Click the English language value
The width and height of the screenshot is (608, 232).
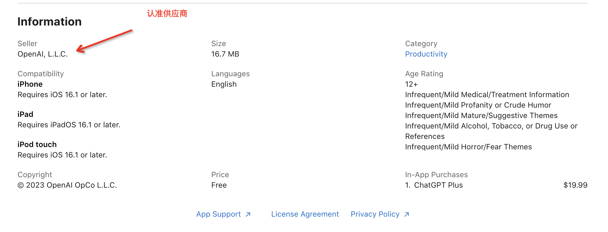224,84
